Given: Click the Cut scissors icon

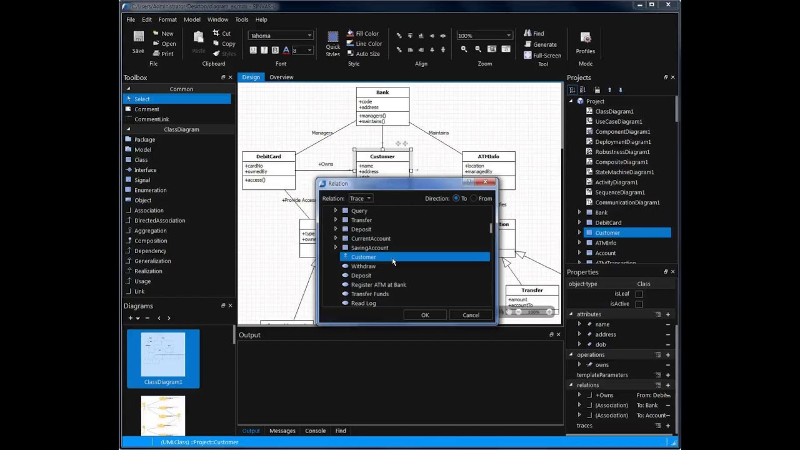Looking at the screenshot, I should click(215, 34).
